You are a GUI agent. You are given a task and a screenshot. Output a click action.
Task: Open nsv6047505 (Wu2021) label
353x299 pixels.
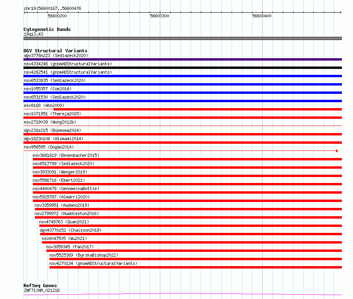click(x=64, y=238)
